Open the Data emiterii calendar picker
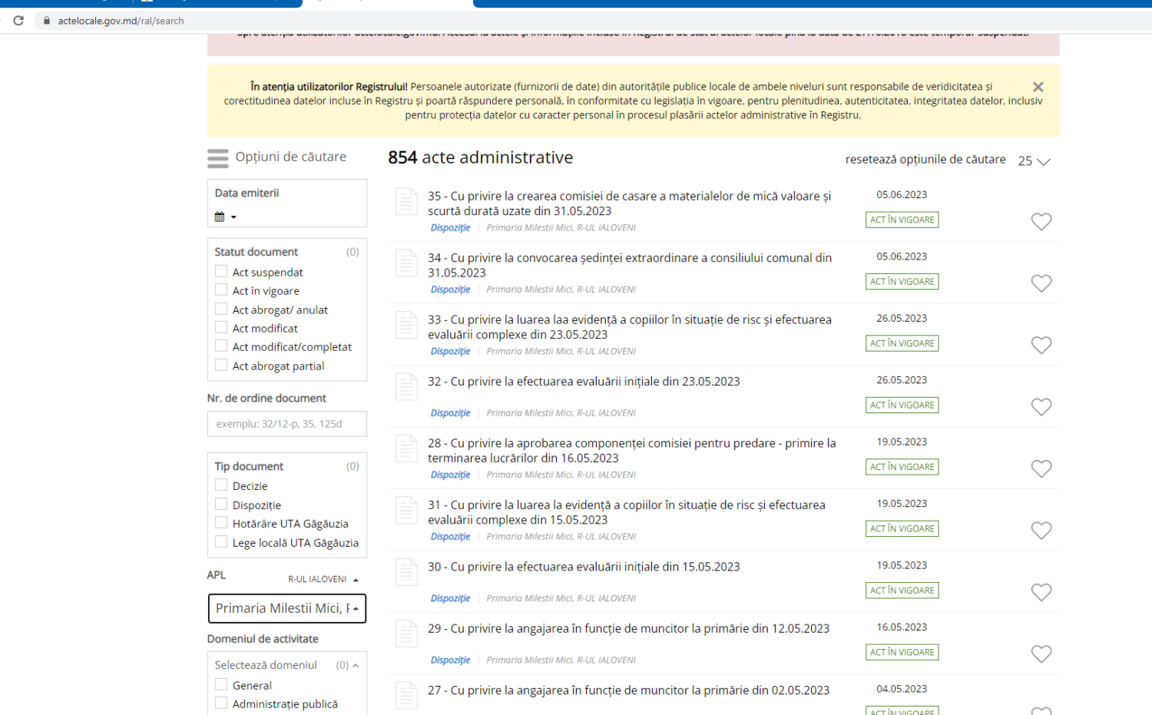This screenshot has width=1152, height=715. pos(225,217)
